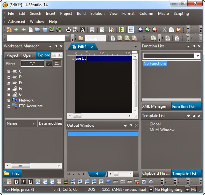205x195 pixels.
Task: Click Bold B icon in bottom toolbar
Action: coord(16,182)
